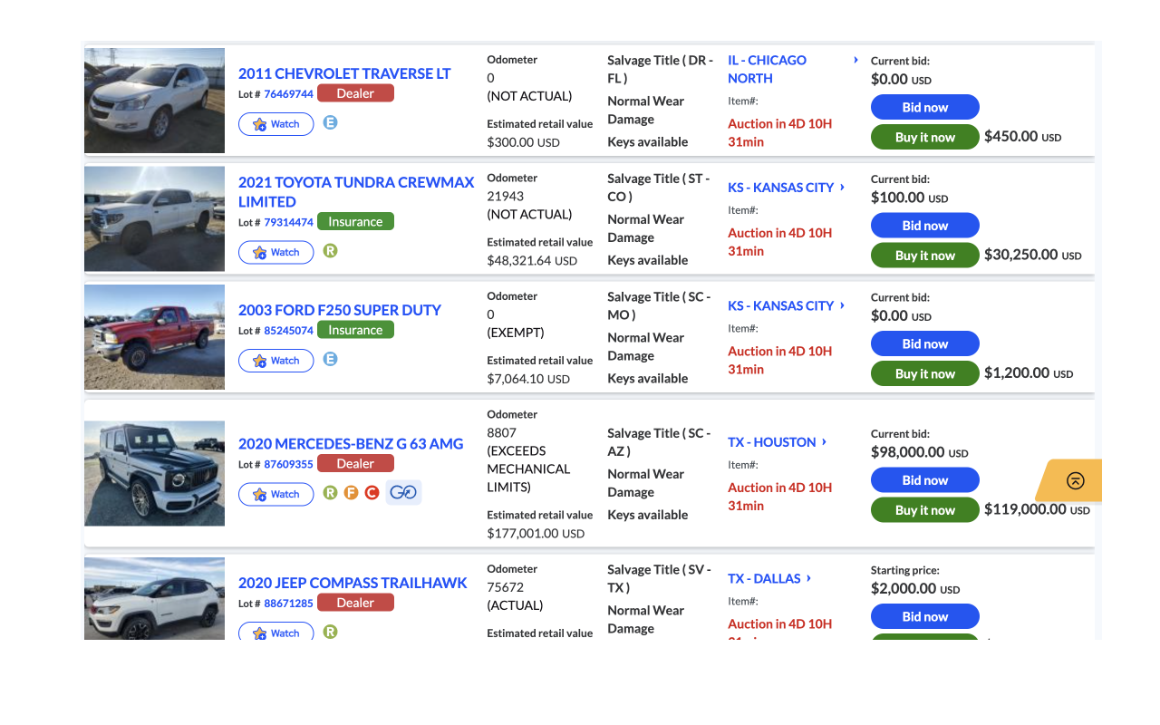
Task: Open the 2003 Ford F250 Super Duty listing
Action: pos(340,310)
